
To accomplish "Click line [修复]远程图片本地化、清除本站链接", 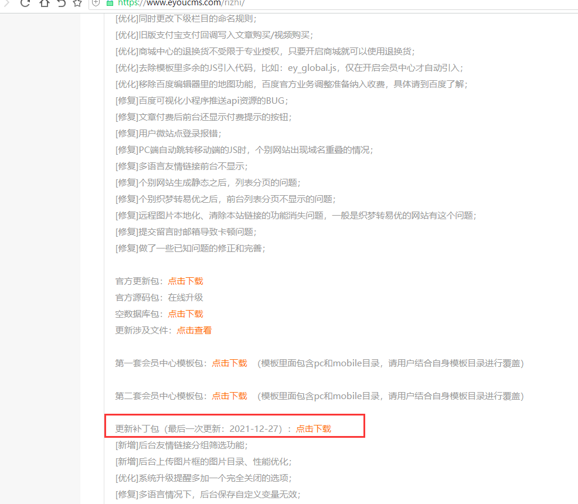I will pyautogui.click(x=296, y=216).
